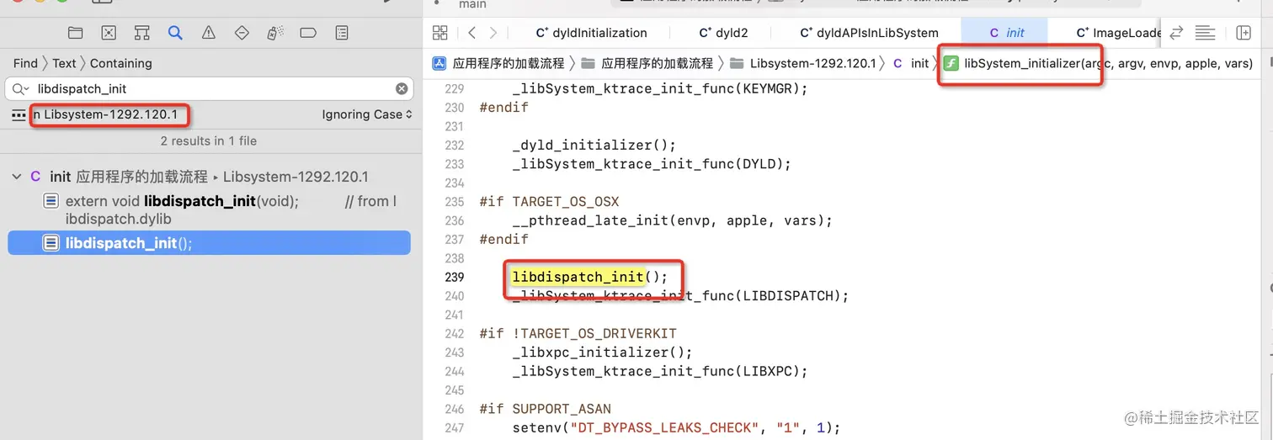
Task: Open search options magnifier menu in field
Action: (19, 88)
